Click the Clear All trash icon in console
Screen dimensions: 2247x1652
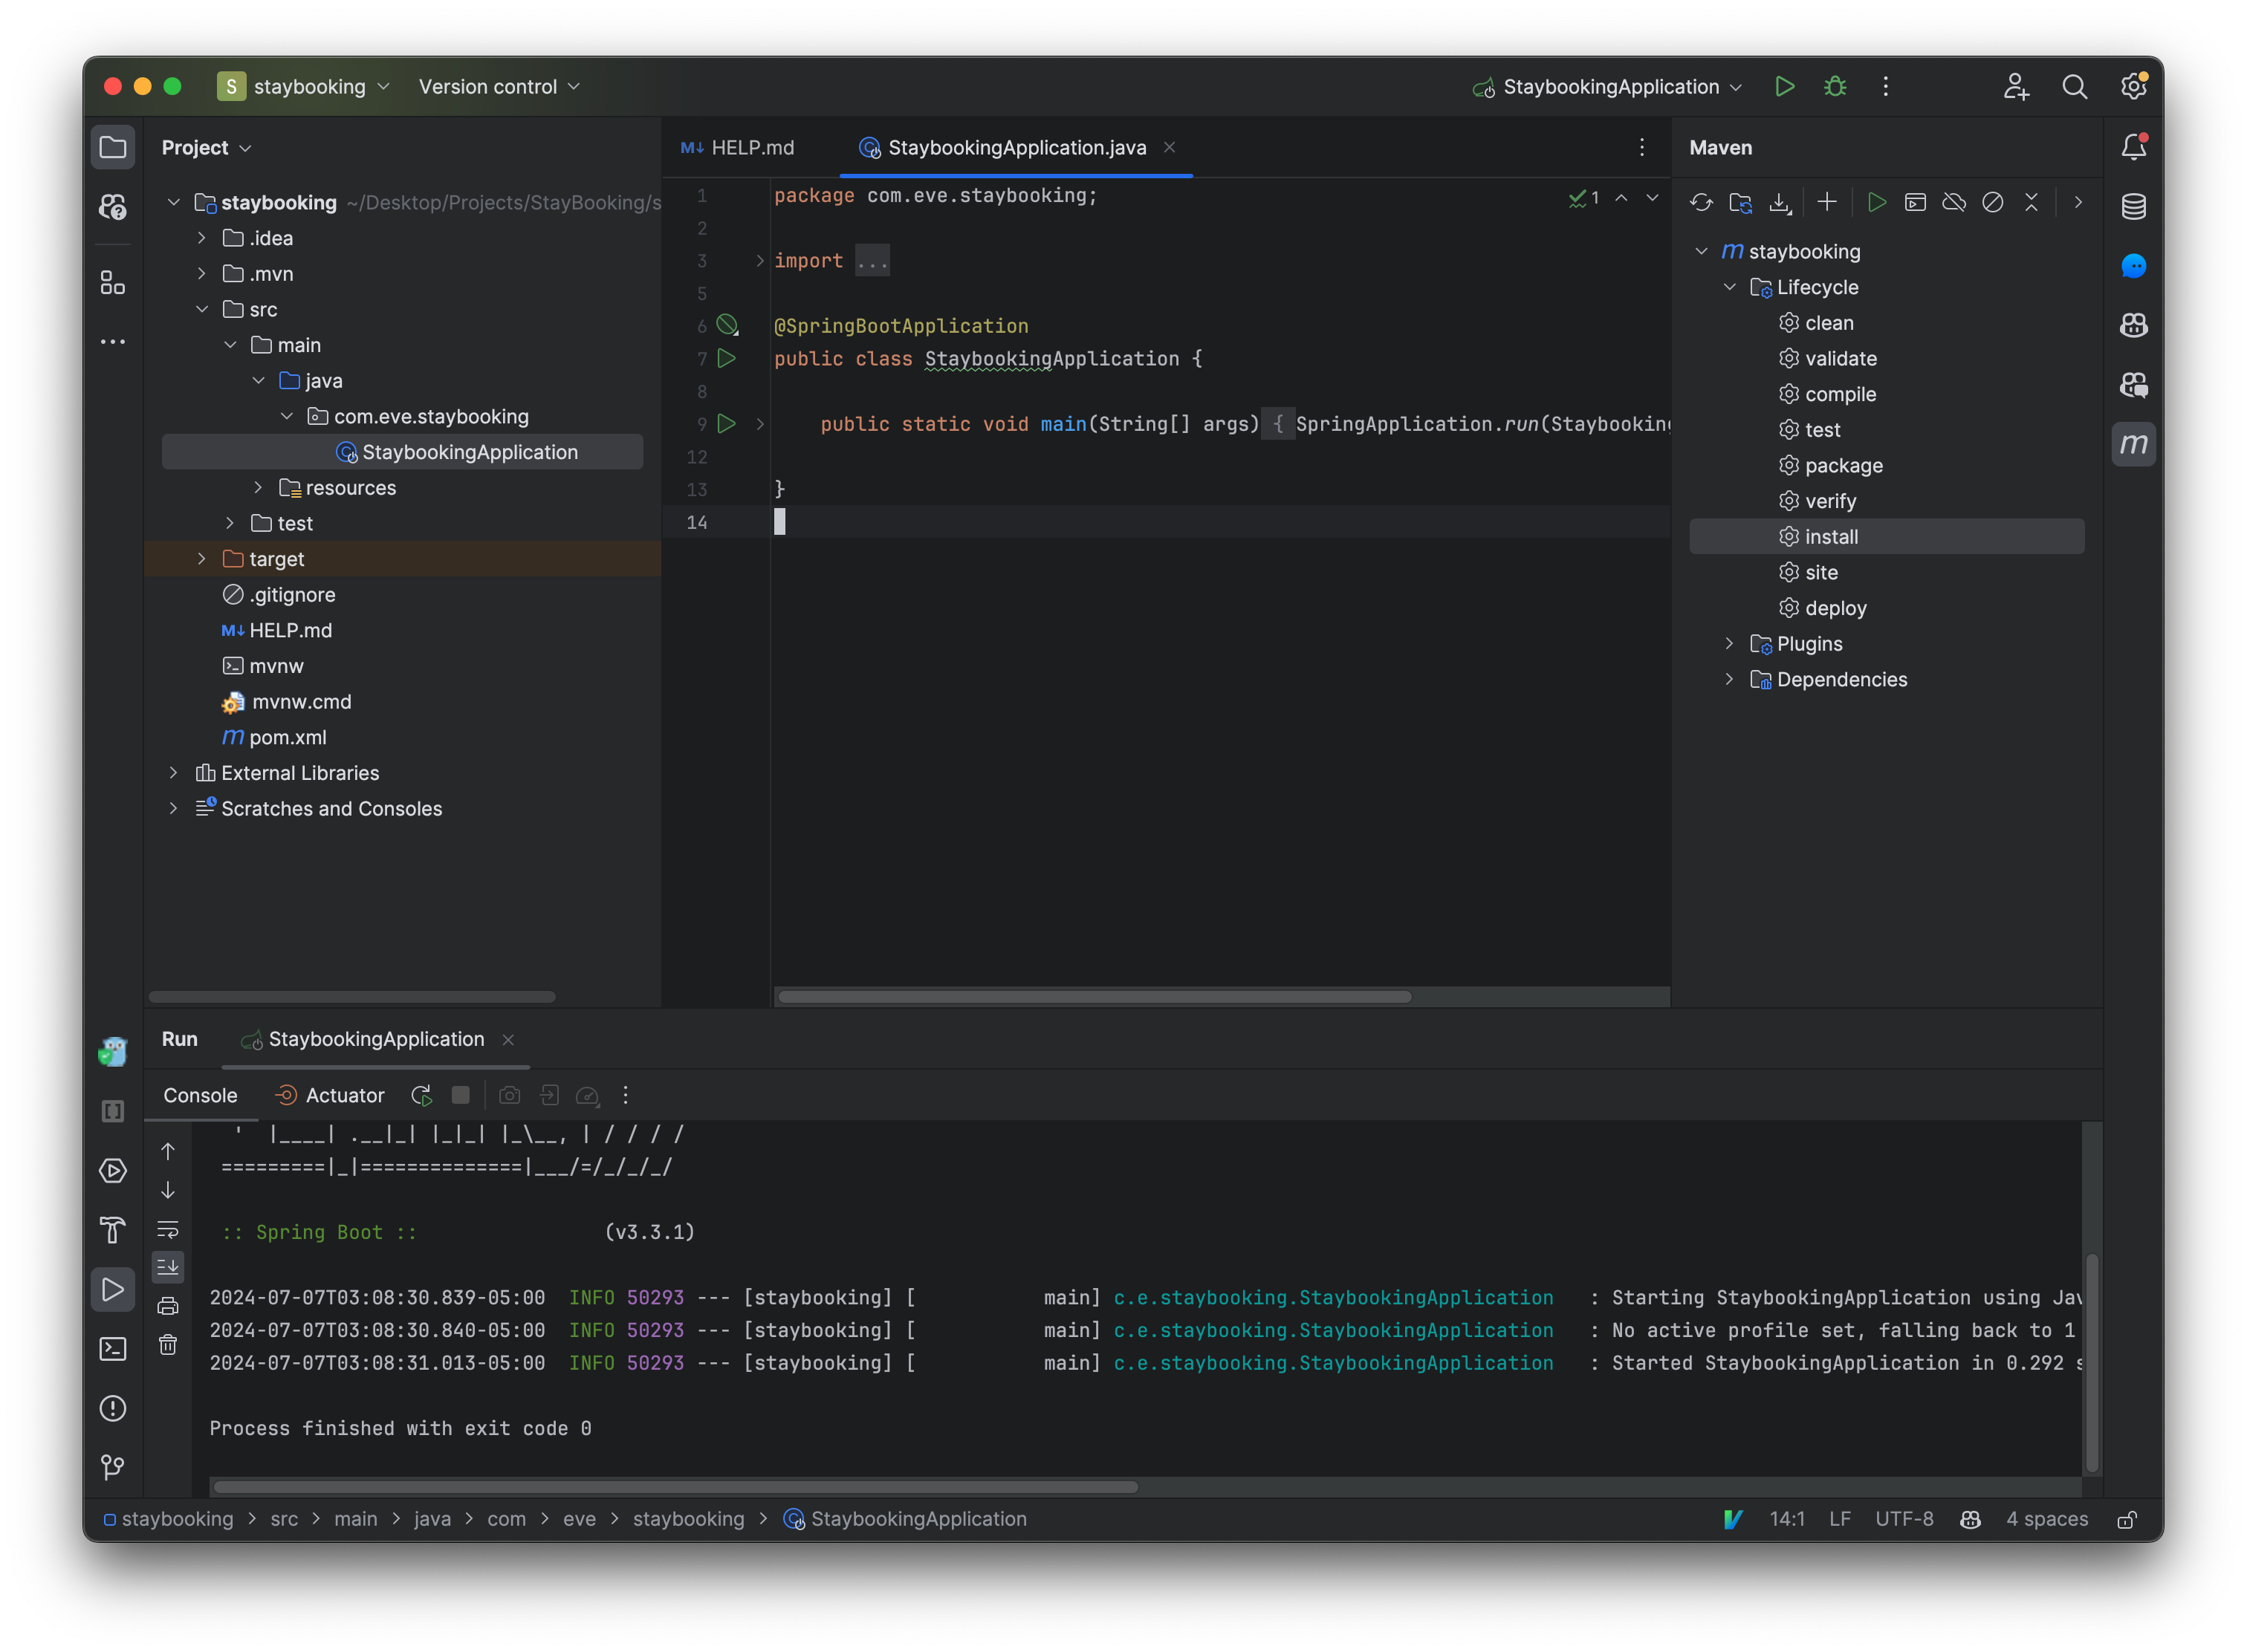(x=168, y=1345)
